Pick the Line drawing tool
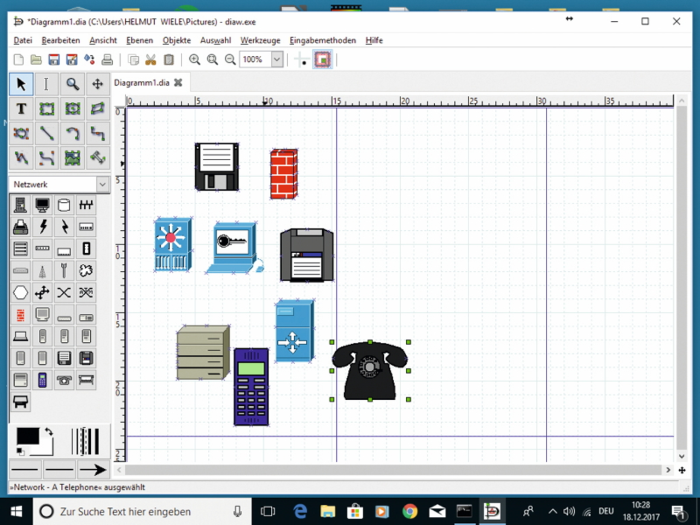 coord(46,133)
